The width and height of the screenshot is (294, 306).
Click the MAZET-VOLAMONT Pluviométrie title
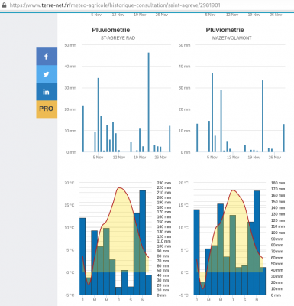click(x=225, y=30)
